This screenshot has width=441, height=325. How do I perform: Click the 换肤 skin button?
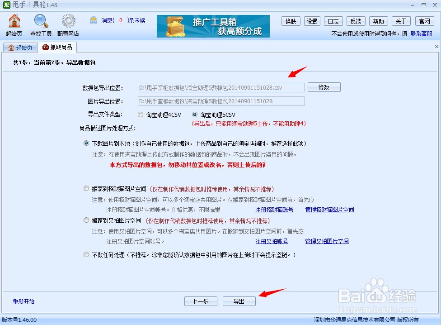pos(291,21)
